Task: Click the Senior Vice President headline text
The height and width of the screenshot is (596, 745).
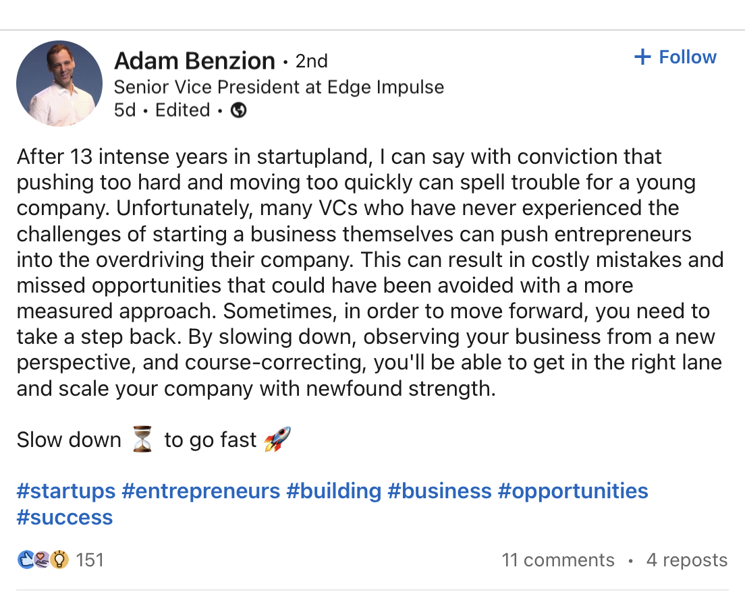Action: [x=279, y=88]
